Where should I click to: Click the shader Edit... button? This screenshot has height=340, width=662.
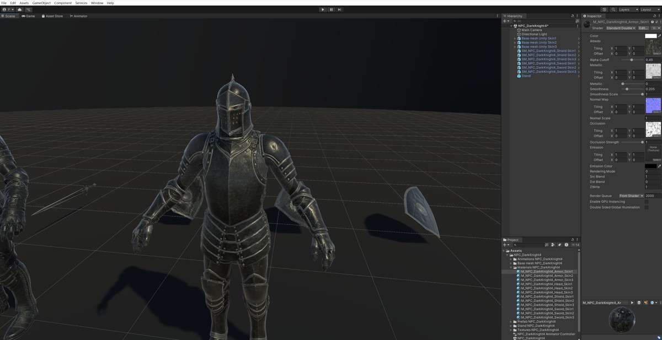pos(643,28)
